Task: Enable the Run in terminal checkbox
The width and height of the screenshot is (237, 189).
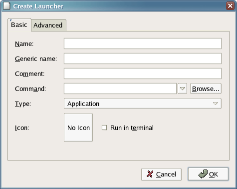Action: [x=104, y=127]
